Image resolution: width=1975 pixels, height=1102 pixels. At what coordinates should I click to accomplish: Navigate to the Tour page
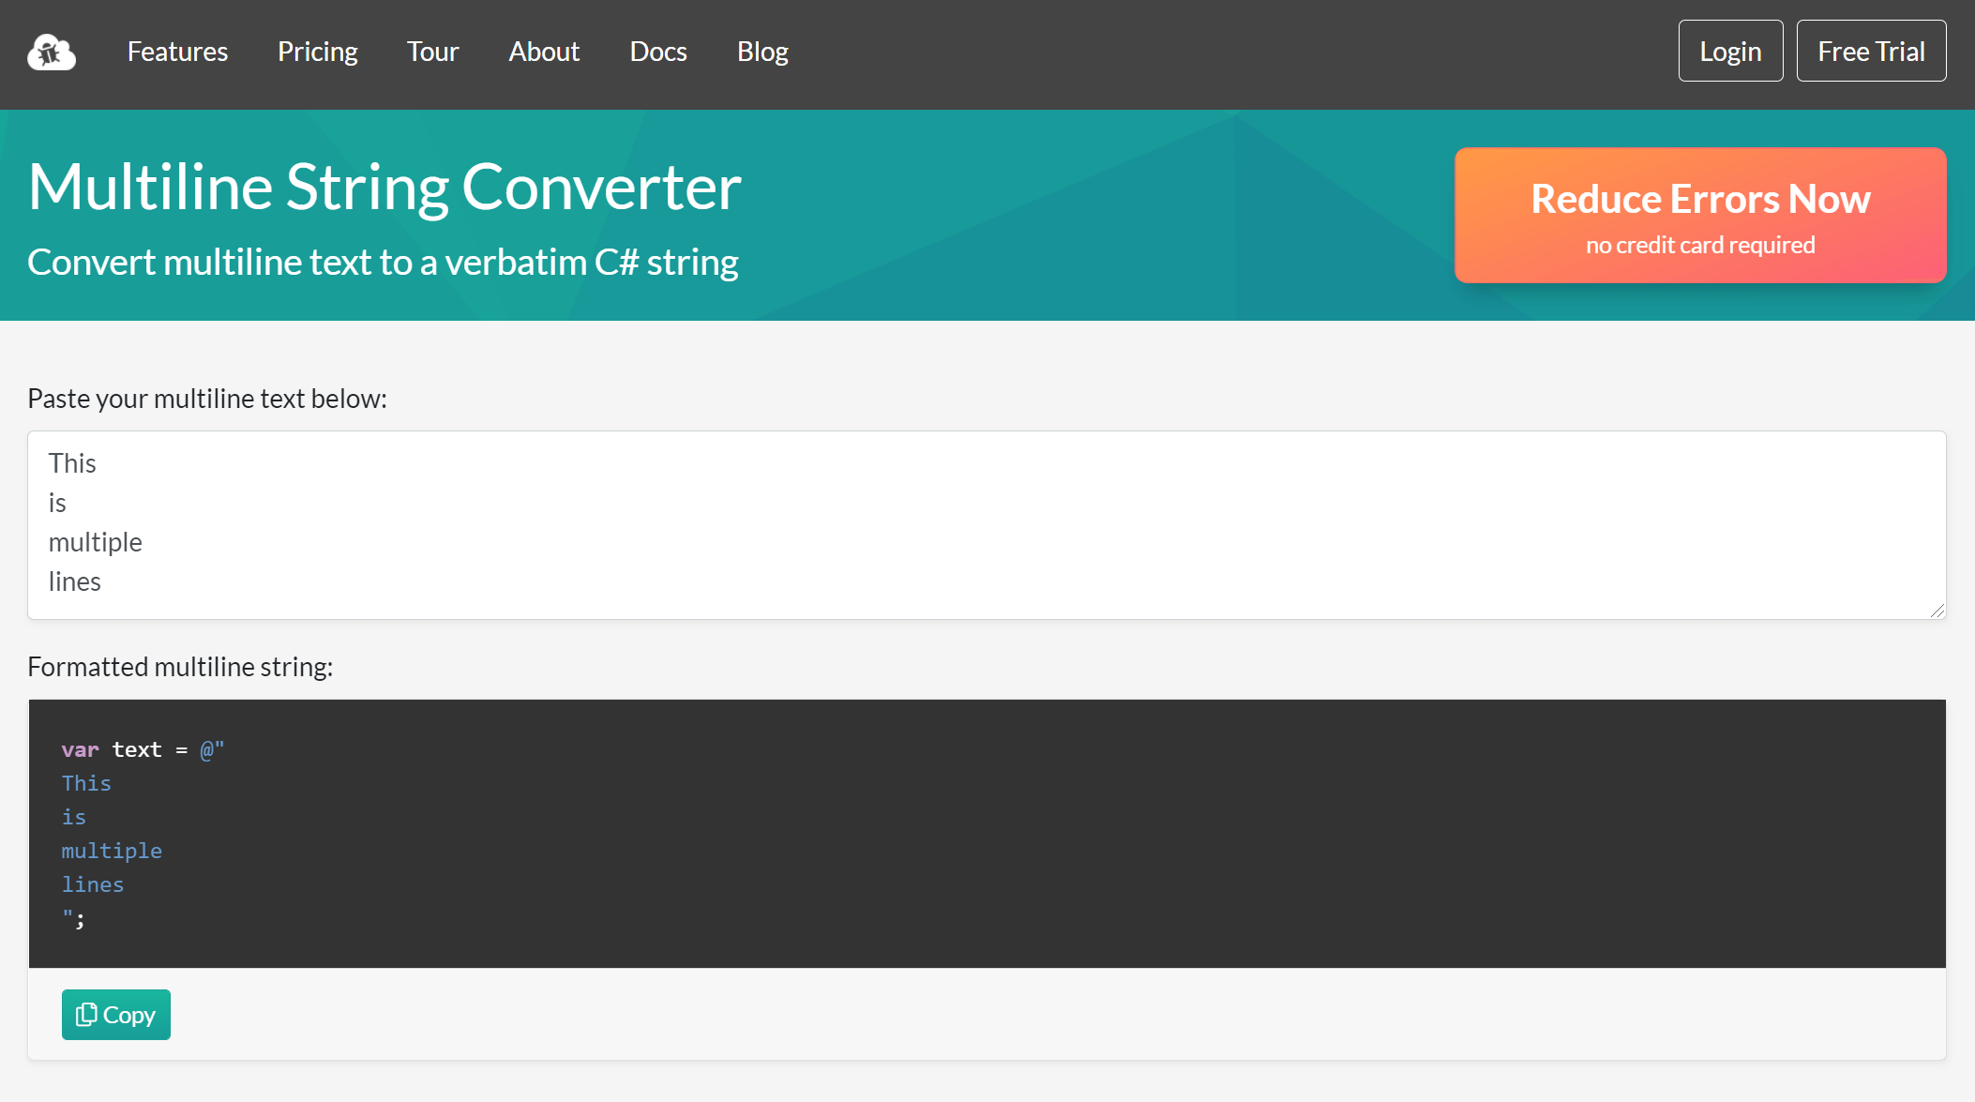pyautogui.click(x=432, y=53)
